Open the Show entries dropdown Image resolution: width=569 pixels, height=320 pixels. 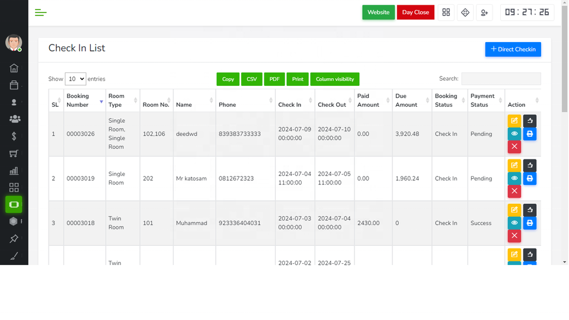coord(75,79)
